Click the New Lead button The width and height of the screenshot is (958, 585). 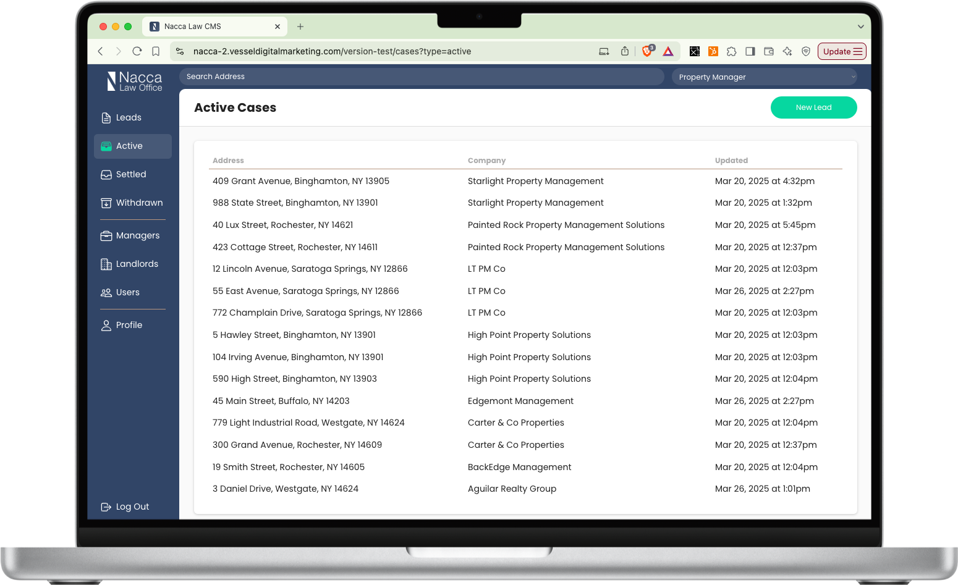[813, 107]
